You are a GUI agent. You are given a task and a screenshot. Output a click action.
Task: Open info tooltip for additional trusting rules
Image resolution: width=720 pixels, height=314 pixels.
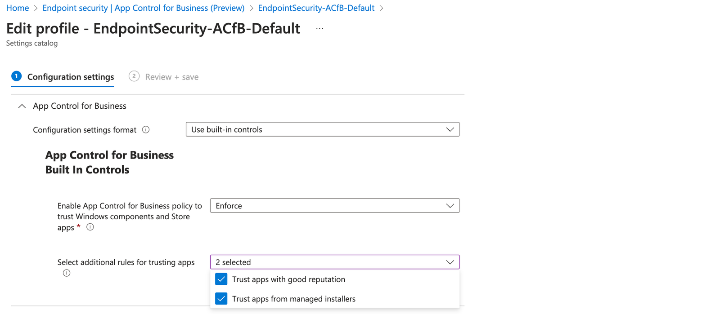(66, 273)
